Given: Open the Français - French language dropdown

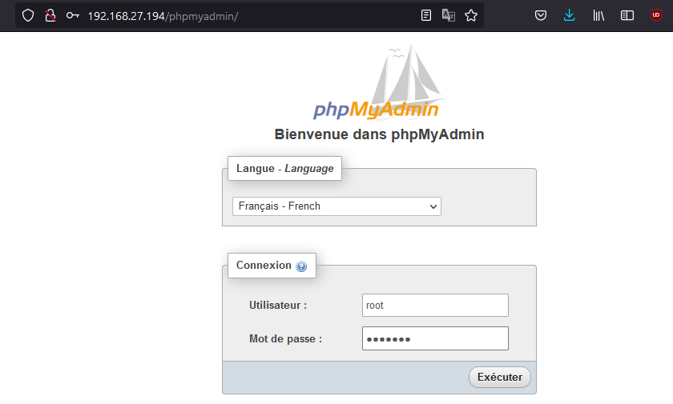Looking at the screenshot, I should click(336, 206).
